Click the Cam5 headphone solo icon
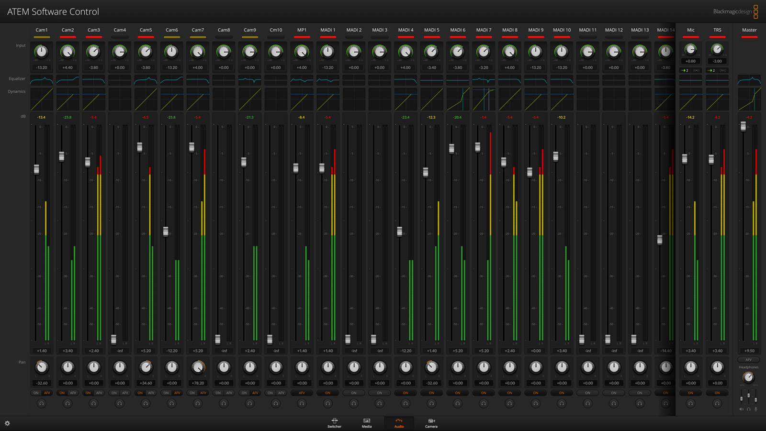766x431 pixels. coord(146,404)
